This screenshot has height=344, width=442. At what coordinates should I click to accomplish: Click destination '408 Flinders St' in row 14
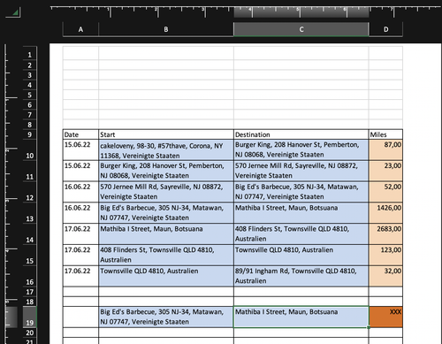coord(301,234)
